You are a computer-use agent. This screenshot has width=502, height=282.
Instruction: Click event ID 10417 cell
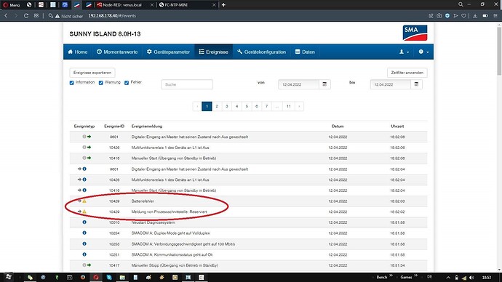coord(114,265)
